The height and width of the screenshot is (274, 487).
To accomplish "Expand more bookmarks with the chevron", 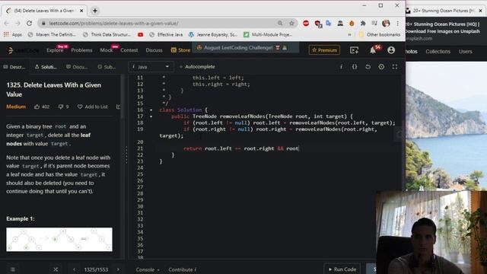I will coord(349,35).
